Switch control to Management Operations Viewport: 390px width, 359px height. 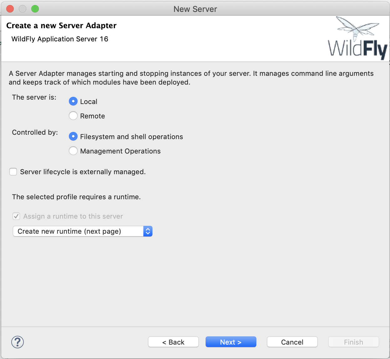coord(73,151)
